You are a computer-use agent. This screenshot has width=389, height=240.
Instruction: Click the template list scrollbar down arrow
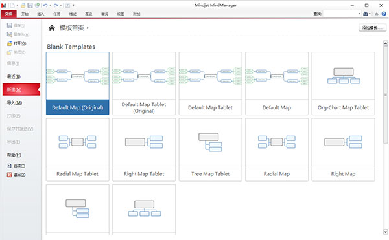386,232
